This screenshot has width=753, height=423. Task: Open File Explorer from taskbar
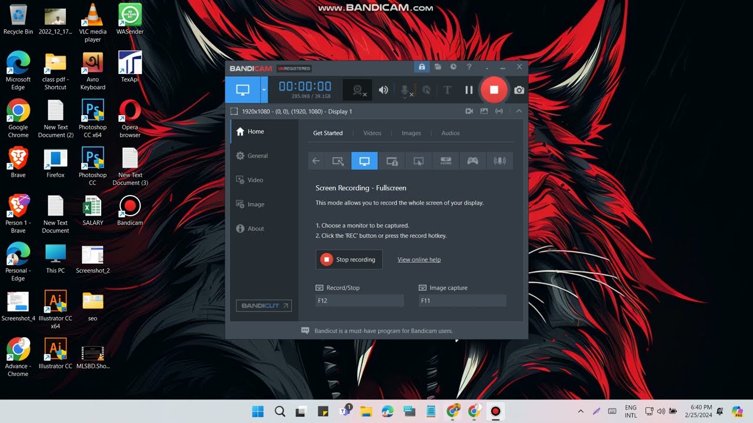click(366, 411)
